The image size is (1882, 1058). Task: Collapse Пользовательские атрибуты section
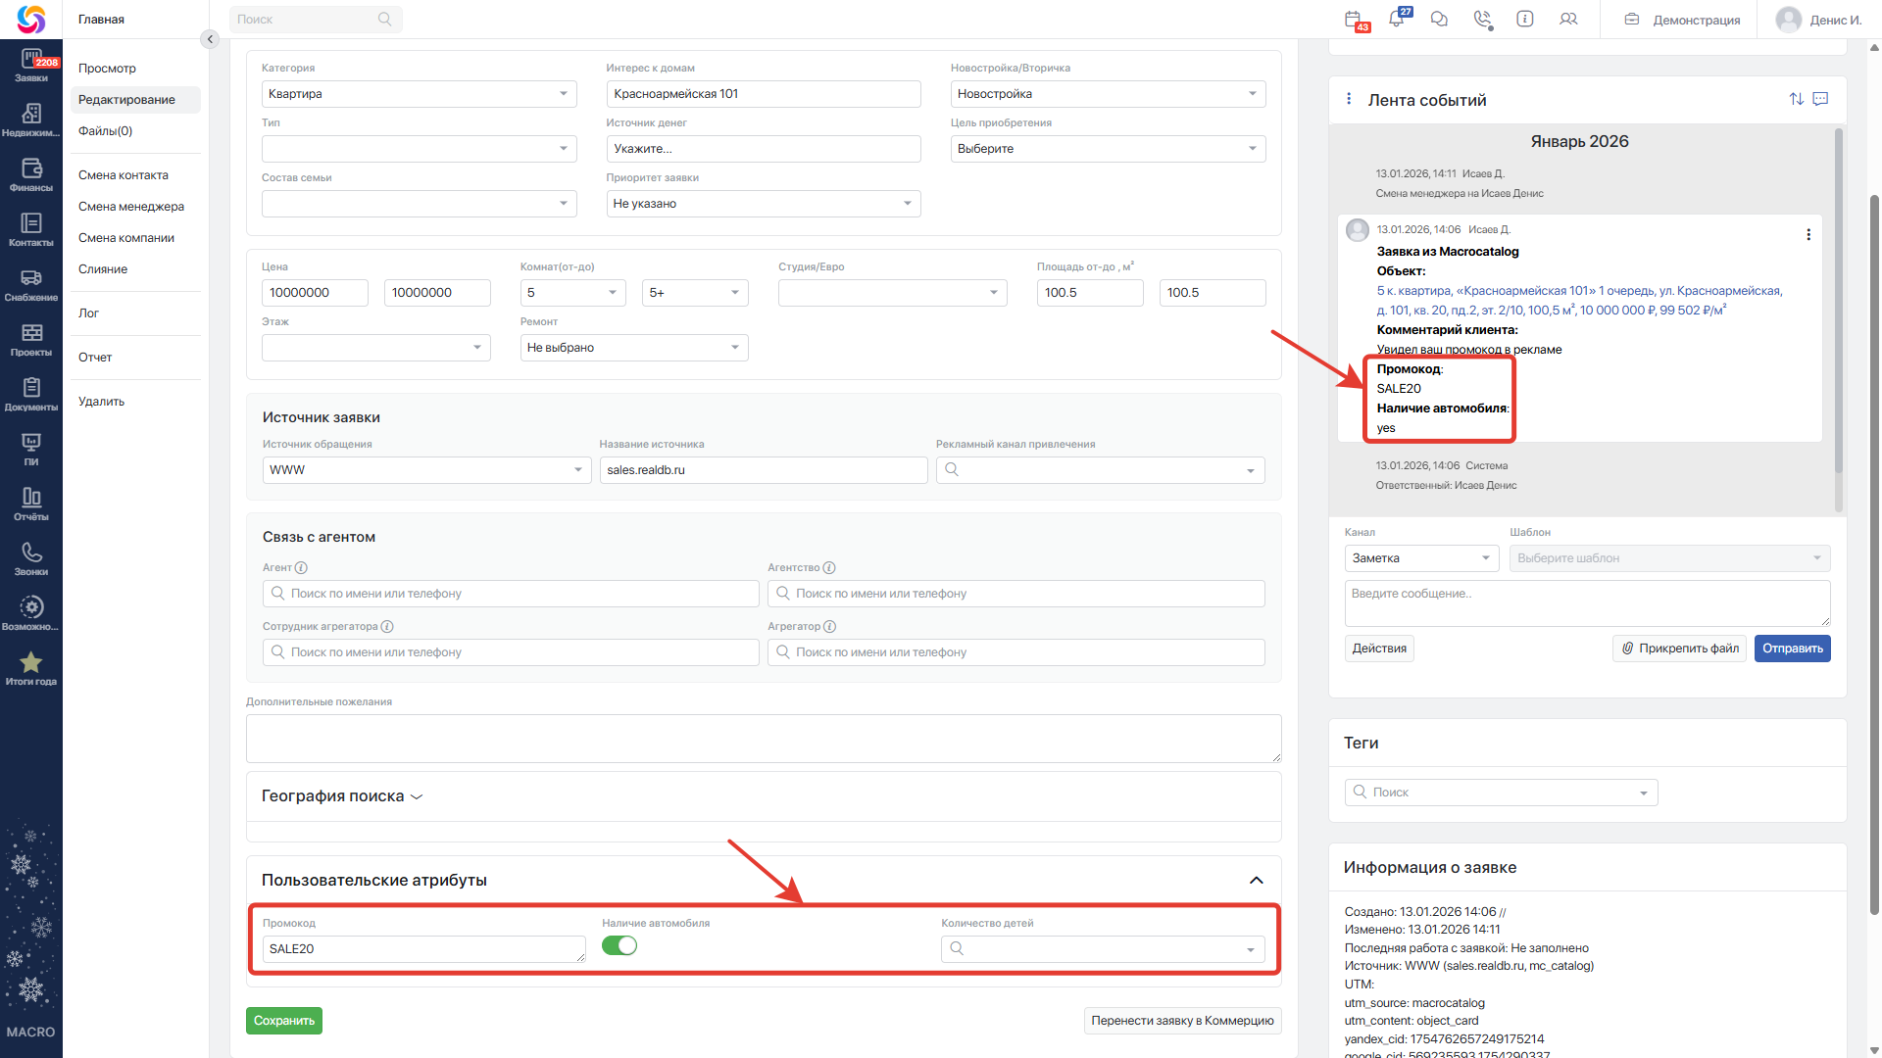point(1256,881)
